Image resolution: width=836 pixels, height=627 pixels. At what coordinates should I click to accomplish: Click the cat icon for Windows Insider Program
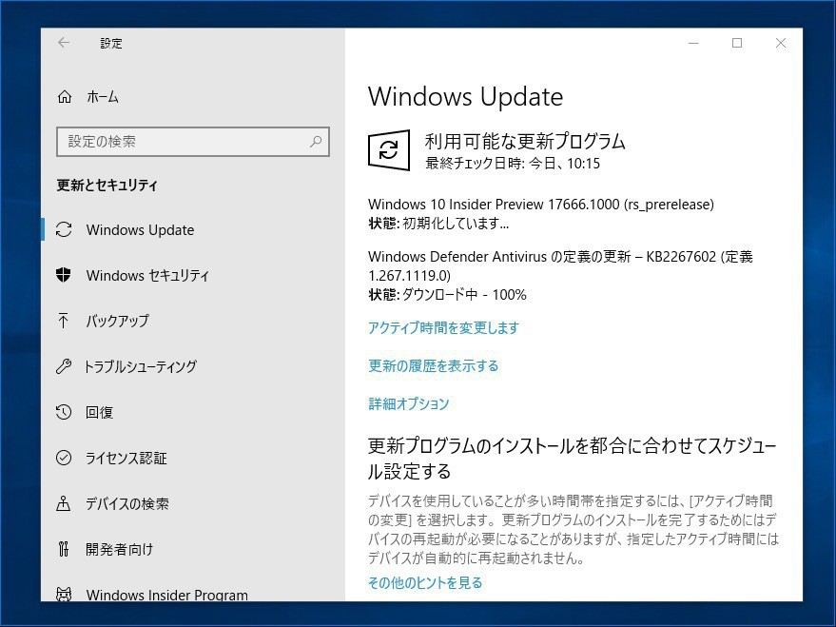tap(64, 594)
